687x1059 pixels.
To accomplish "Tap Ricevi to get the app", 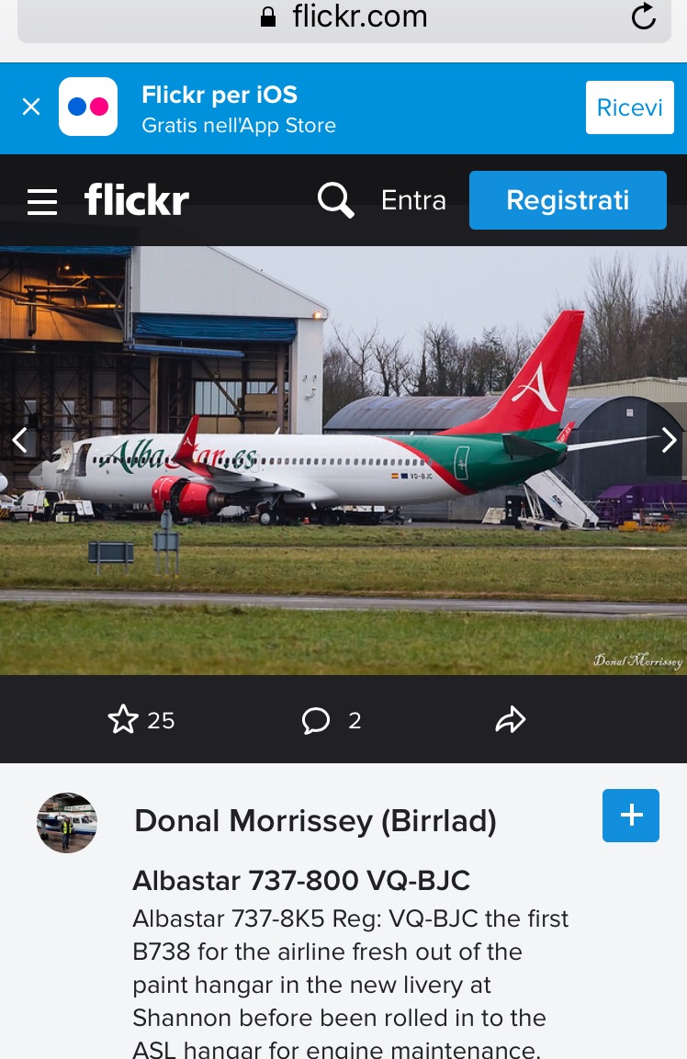I will click(629, 107).
